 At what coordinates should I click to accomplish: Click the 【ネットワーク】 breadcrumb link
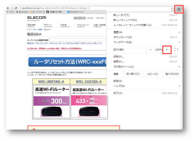42,43
